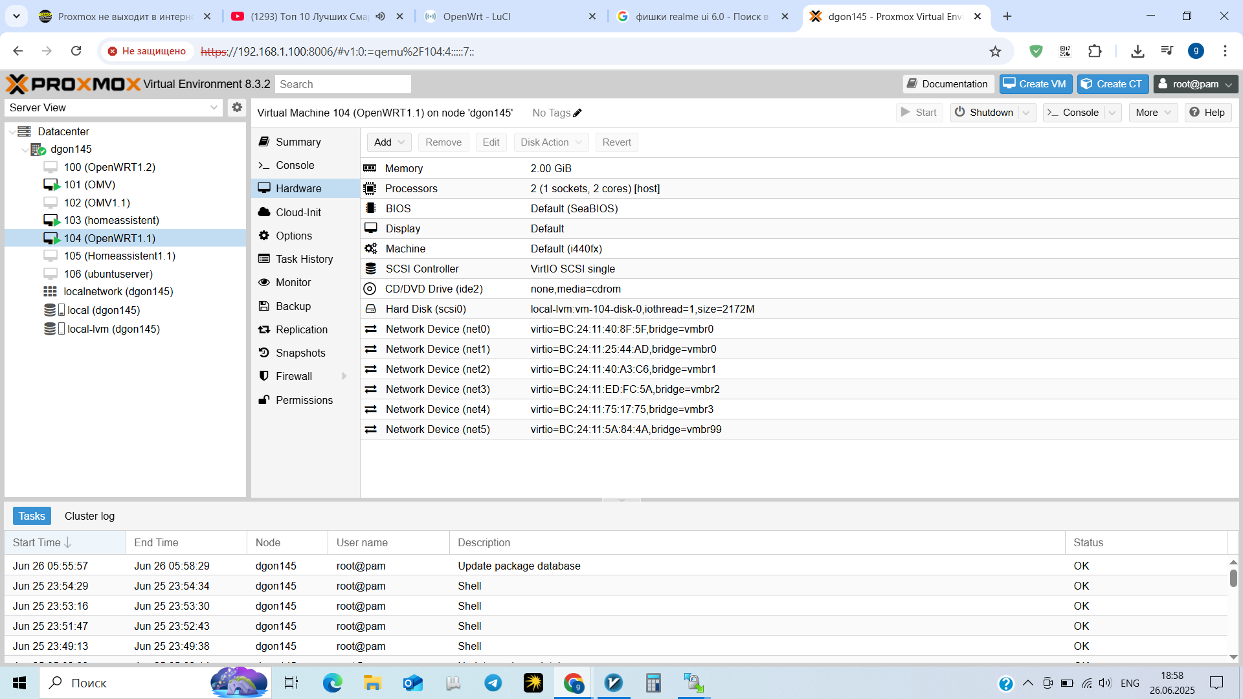Collapse the Datacenter tree node
1243x699 pixels.
click(12, 132)
